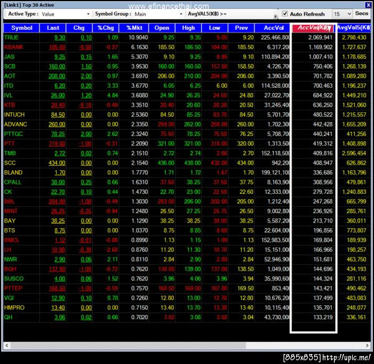
Task: Click the AvgVal5(KB) column header
Action: (353, 28)
